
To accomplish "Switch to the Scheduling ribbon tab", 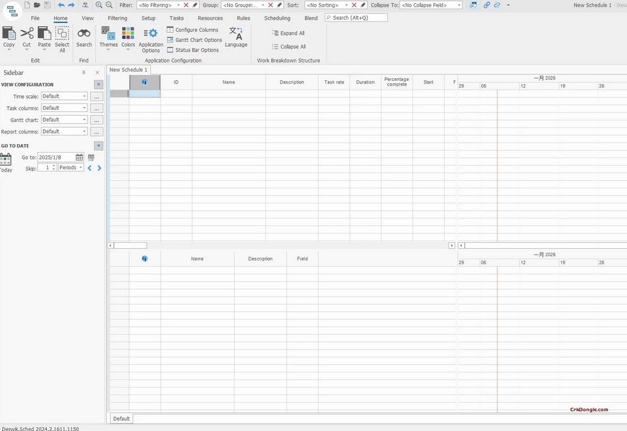I will coord(277,18).
